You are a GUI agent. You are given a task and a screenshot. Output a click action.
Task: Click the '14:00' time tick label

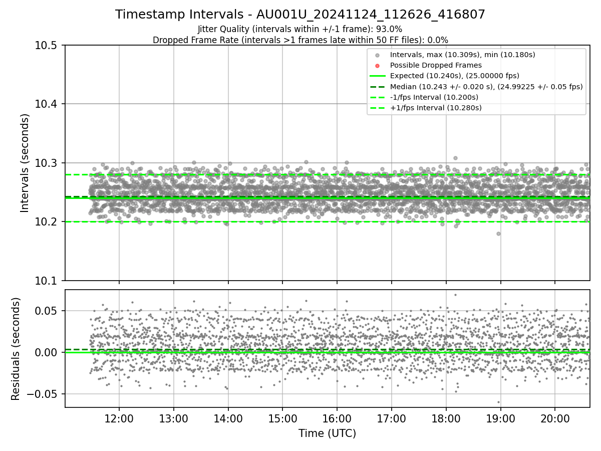pos(228,418)
